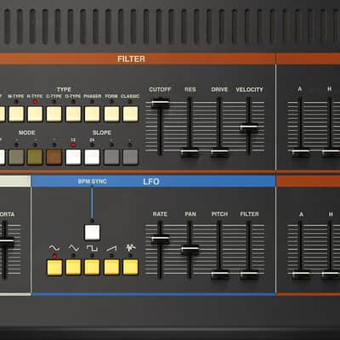Screen dimensions: 340x340
Task: Click the LFO PITCH slider handle
Action: 220,275
